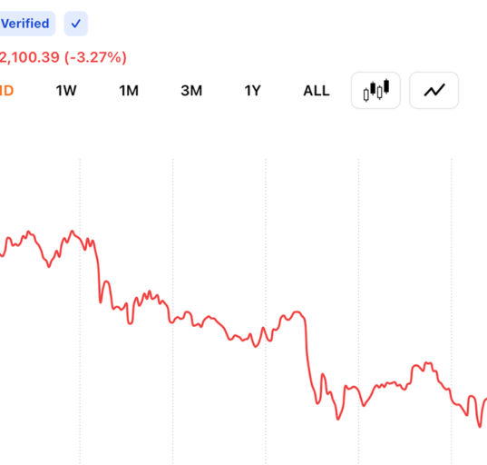Click the blue checkmark badge
The height and width of the screenshot is (465, 487).
coord(76,24)
